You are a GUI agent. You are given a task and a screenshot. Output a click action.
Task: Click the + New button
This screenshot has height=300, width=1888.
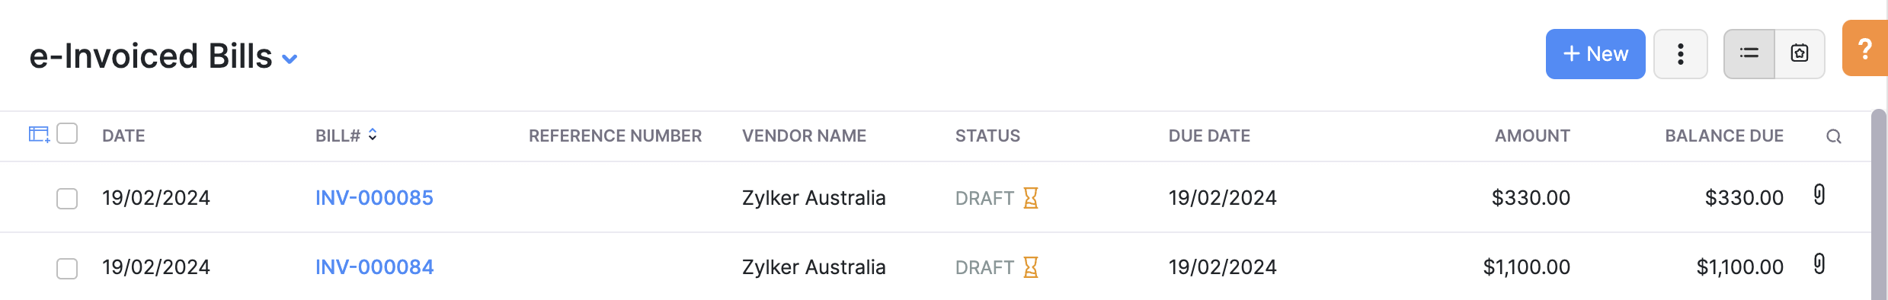coord(1595,53)
